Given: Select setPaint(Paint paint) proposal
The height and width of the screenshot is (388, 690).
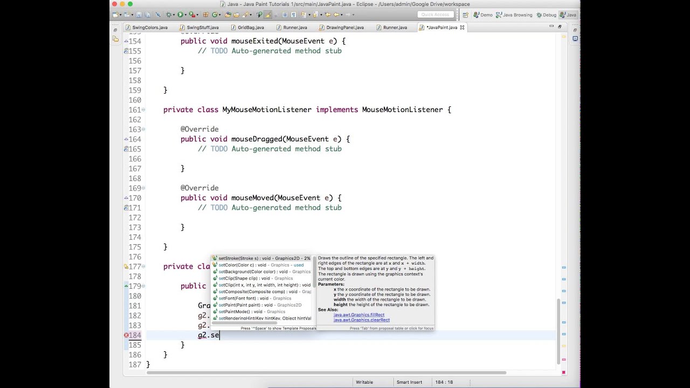Looking at the screenshot, I should [261, 305].
